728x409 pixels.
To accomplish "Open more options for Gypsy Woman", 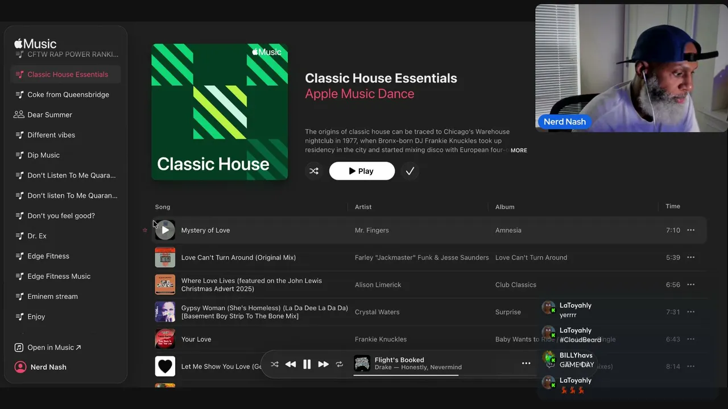I will pyautogui.click(x=690, y=312).
